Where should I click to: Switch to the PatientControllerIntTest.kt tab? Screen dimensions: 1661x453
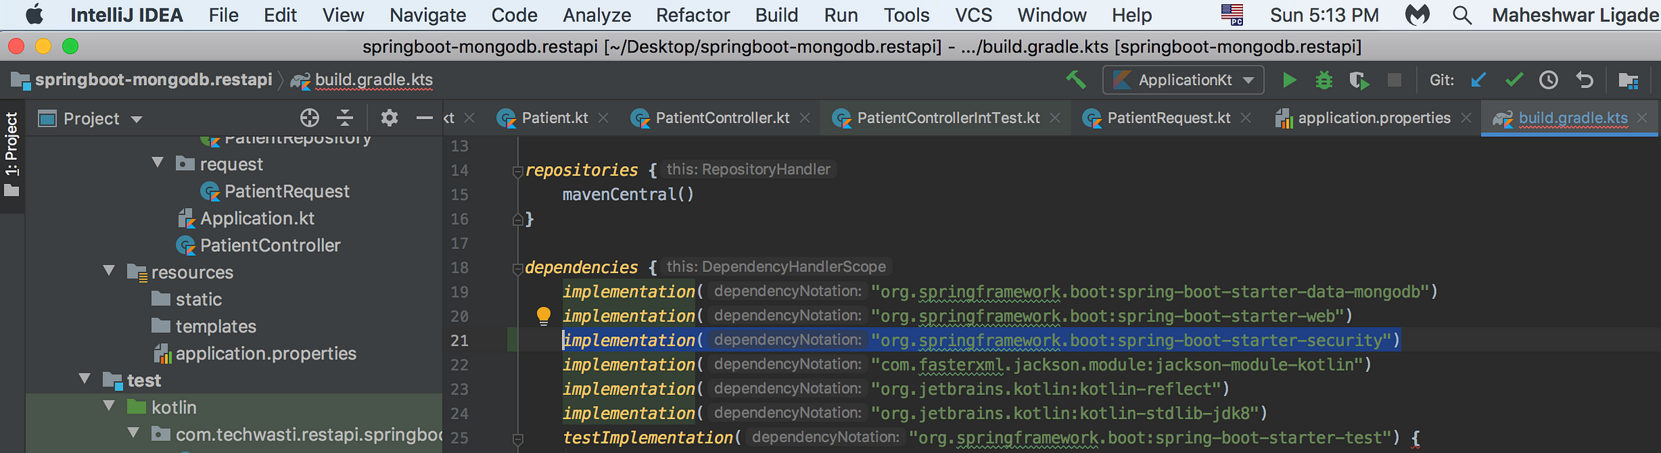[x=948, y=118]
